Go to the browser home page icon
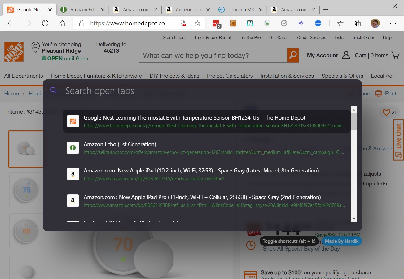Viewport: 404px width, 279px height. click(62, 23)
